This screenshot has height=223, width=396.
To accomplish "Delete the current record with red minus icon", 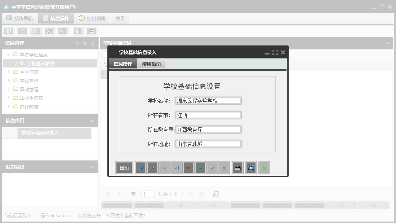I will coord(188,167).
